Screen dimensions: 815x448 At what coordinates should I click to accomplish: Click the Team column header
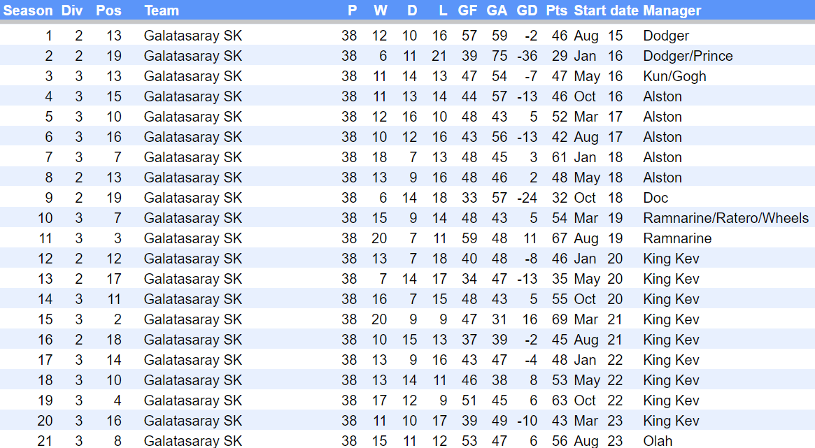[162, 10]
